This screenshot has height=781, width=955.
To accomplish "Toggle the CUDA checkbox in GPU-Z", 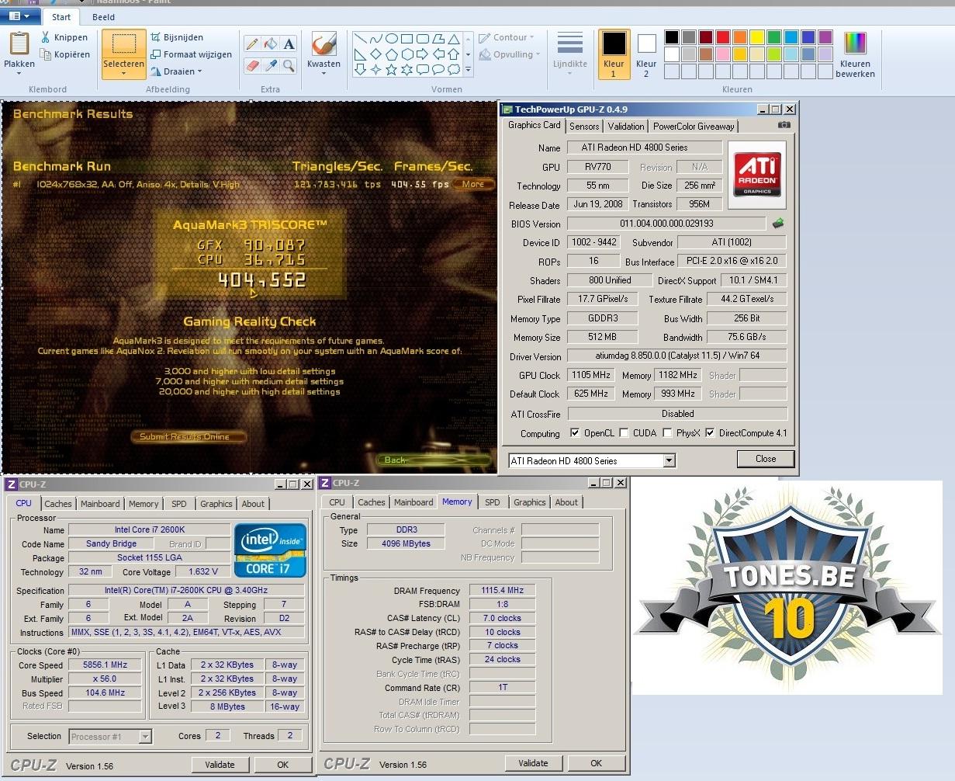I will point(624,433).
